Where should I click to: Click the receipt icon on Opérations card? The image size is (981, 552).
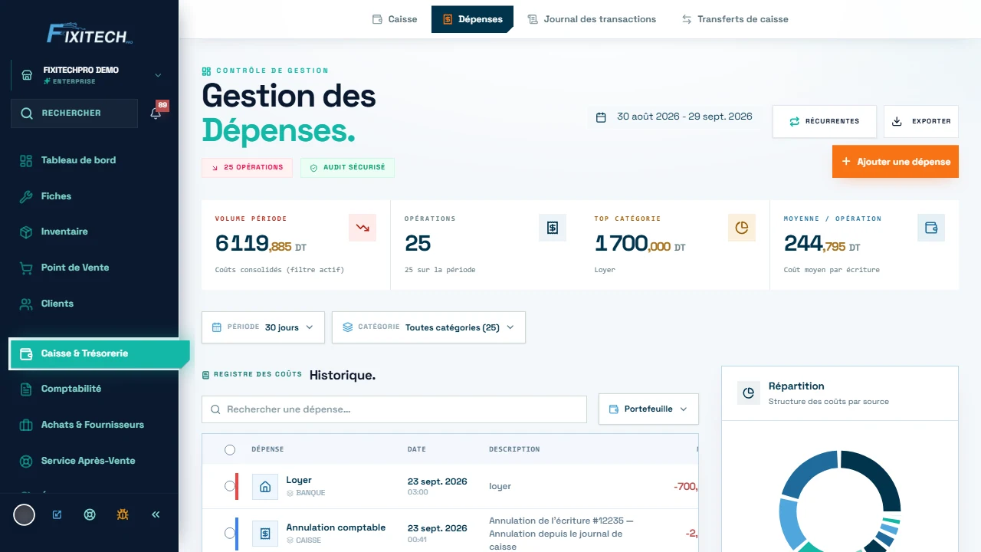553,228
